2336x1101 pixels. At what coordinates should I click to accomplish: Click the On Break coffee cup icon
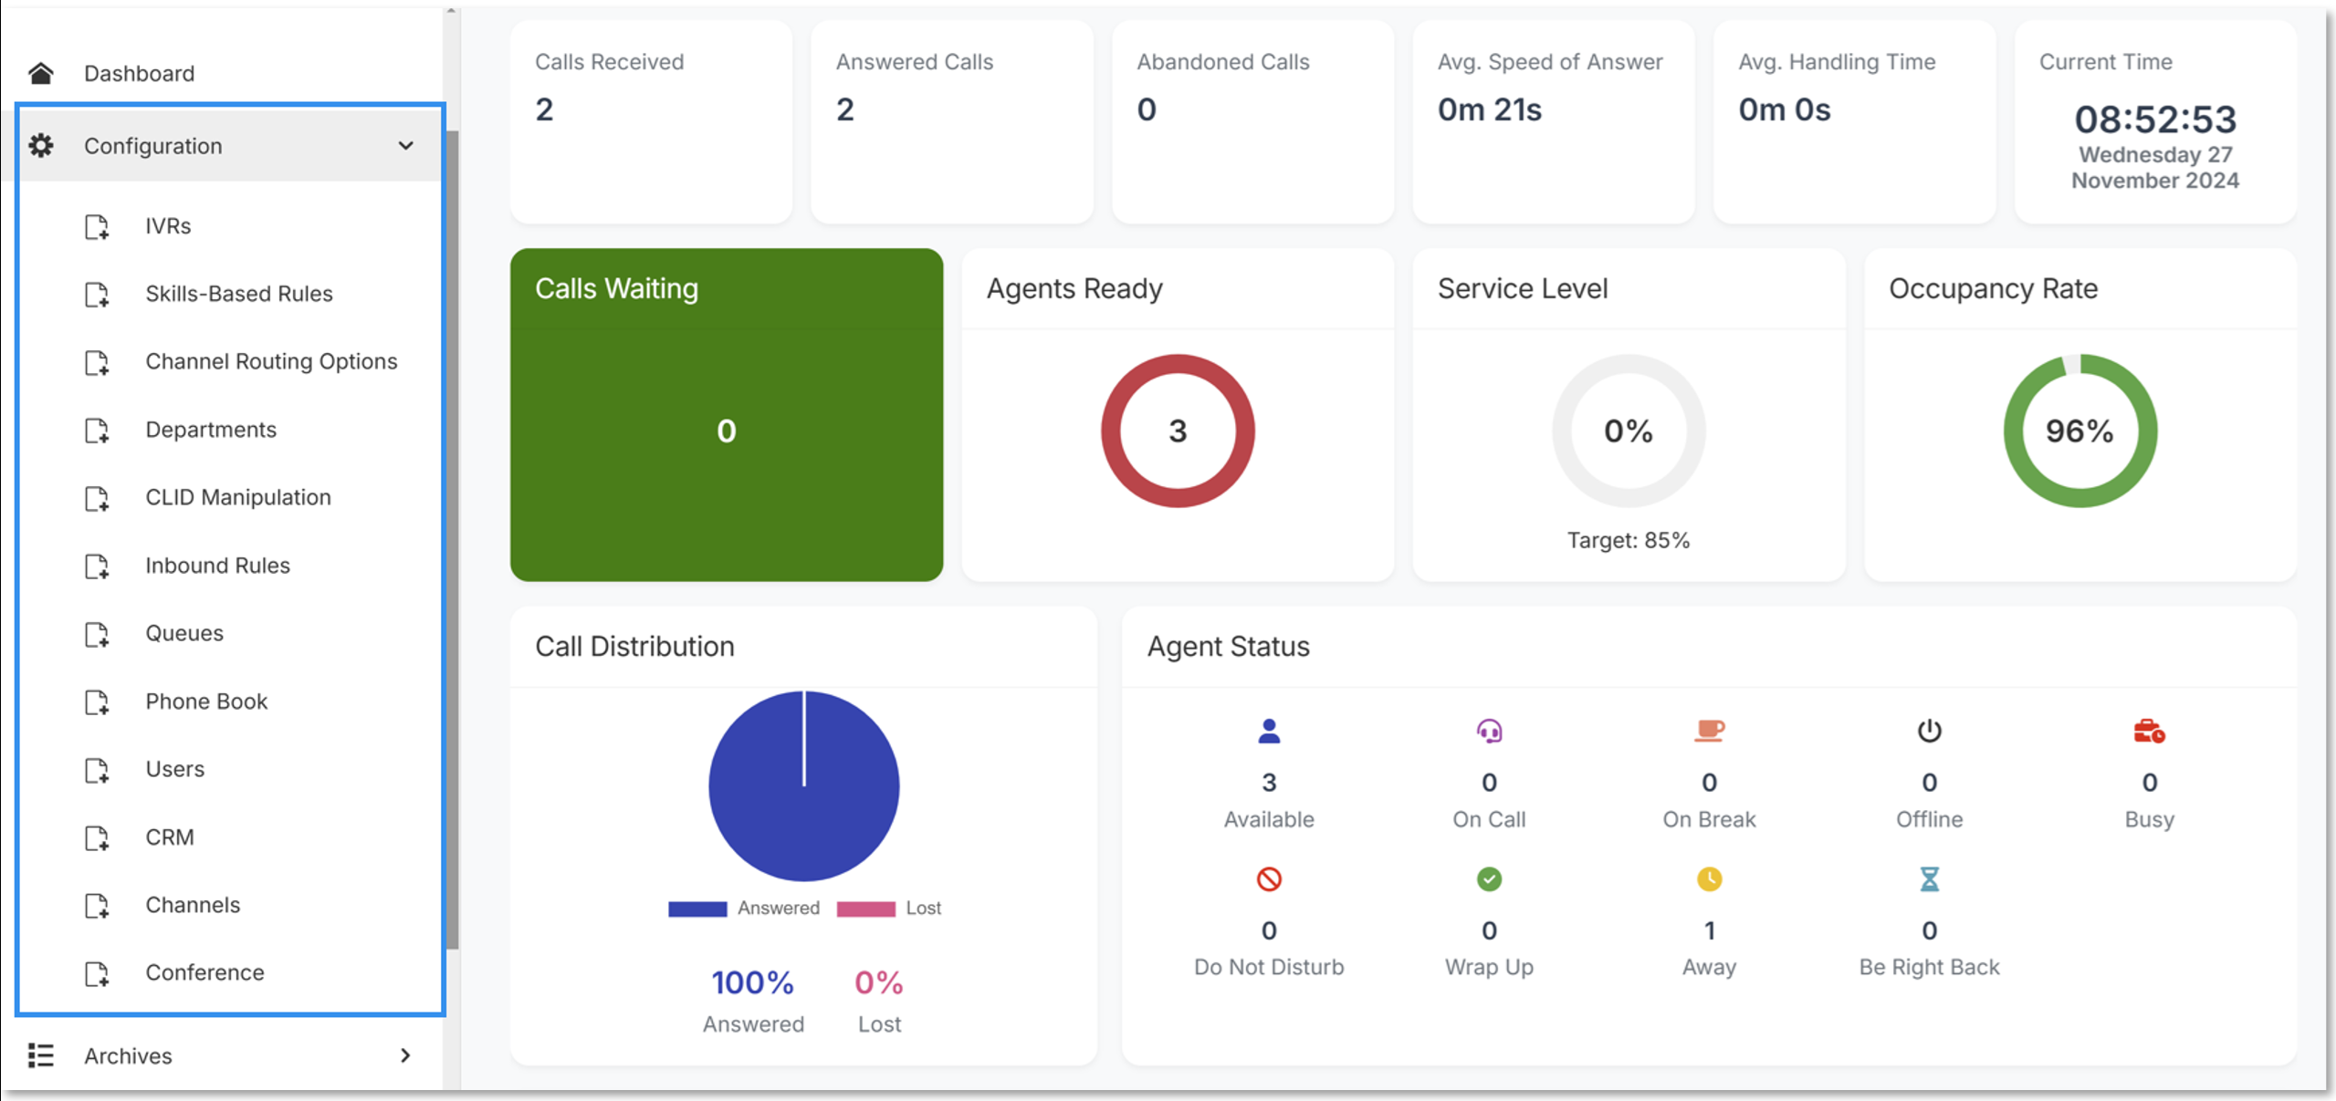1709,731
